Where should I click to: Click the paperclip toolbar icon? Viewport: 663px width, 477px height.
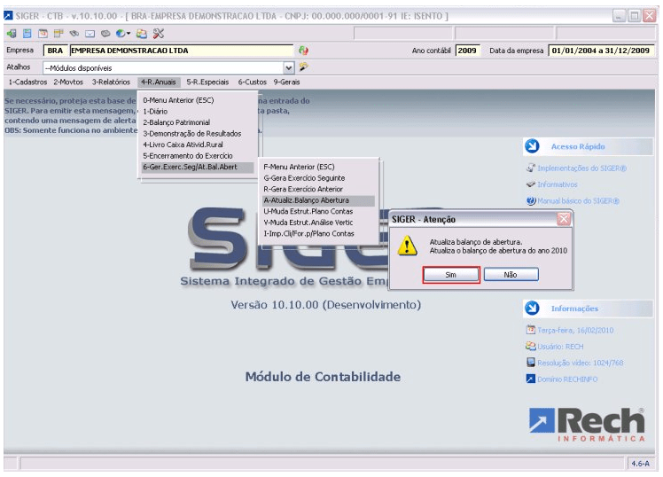tap(74, 34)
